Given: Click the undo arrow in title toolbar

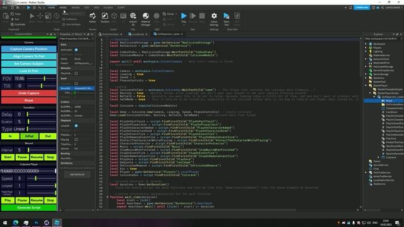Looking at the screenshot, I should pos(39,8).
